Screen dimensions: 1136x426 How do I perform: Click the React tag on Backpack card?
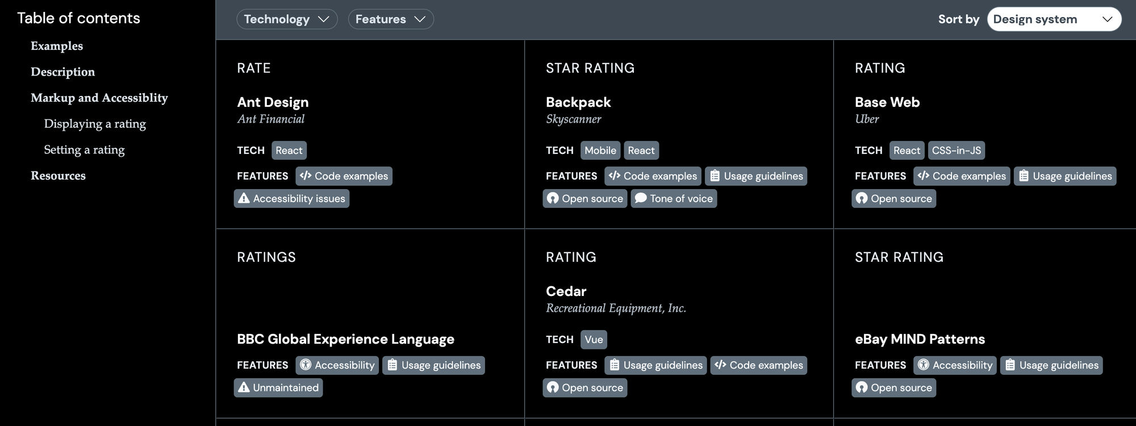(641, 151)
